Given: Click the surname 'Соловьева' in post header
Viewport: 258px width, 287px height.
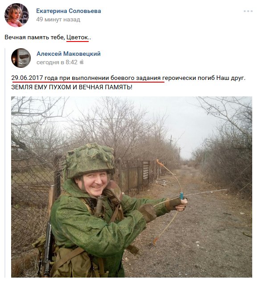Looking at the screenshot, I should coord(85,11).
